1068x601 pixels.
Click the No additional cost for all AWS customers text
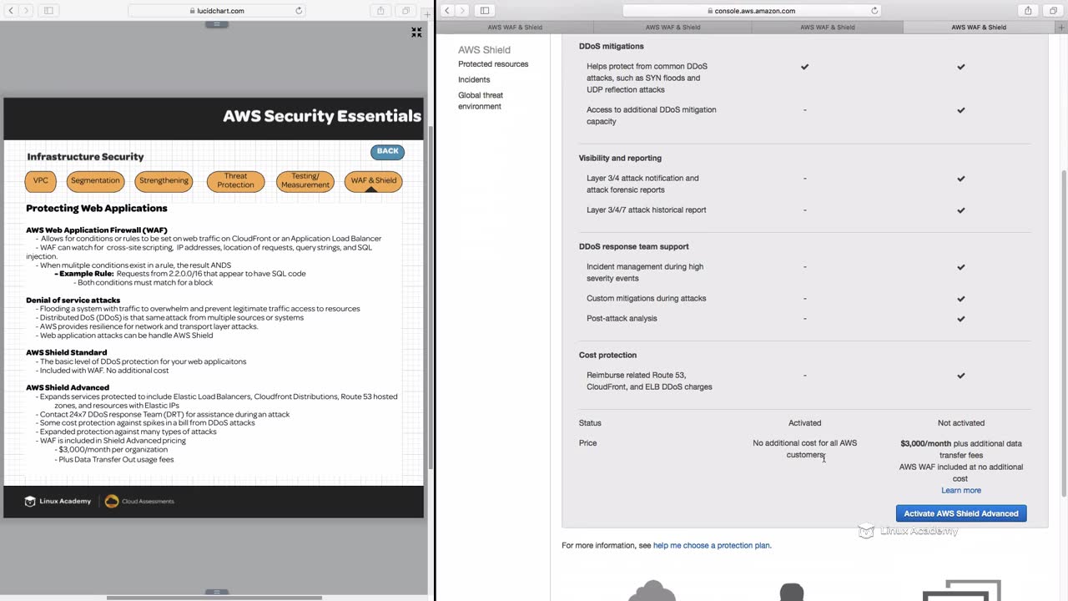tap(805, 449)
